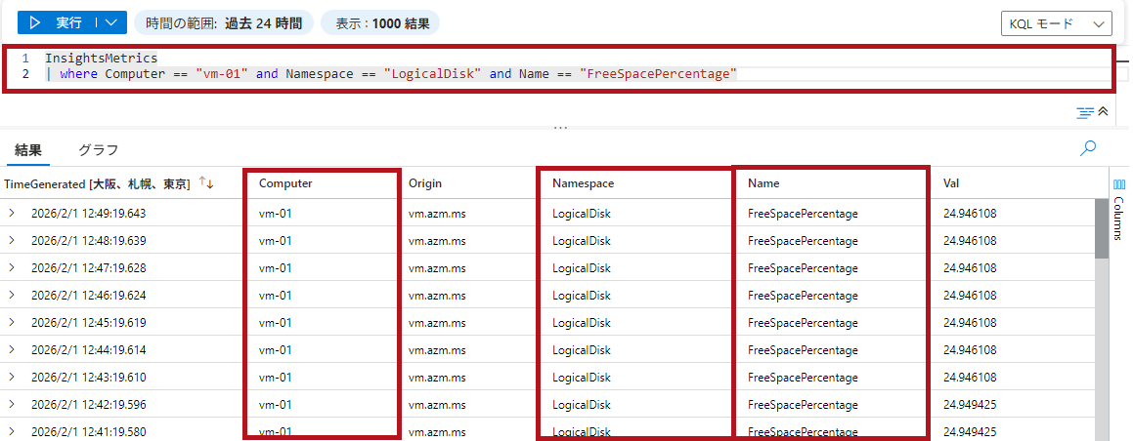The height and width of the screenshot is (441, 1133).
Task: Collapse the query editor with the double chevron
Action: [1104, 112]
